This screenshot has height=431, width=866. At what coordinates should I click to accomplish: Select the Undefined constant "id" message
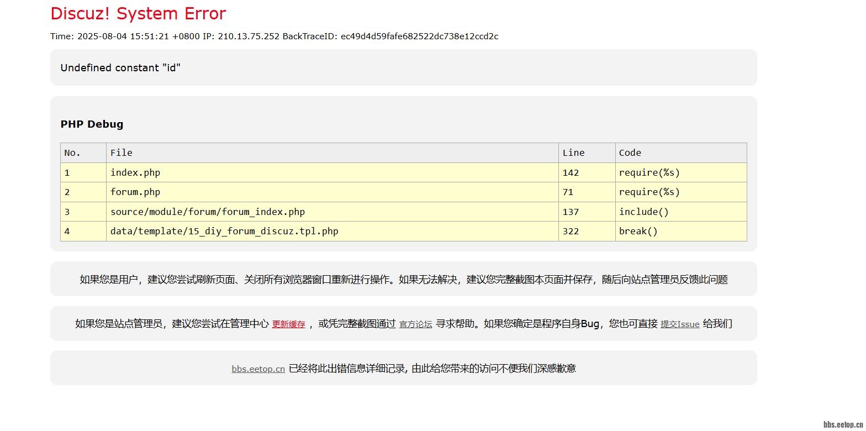[x=120, y=67]
